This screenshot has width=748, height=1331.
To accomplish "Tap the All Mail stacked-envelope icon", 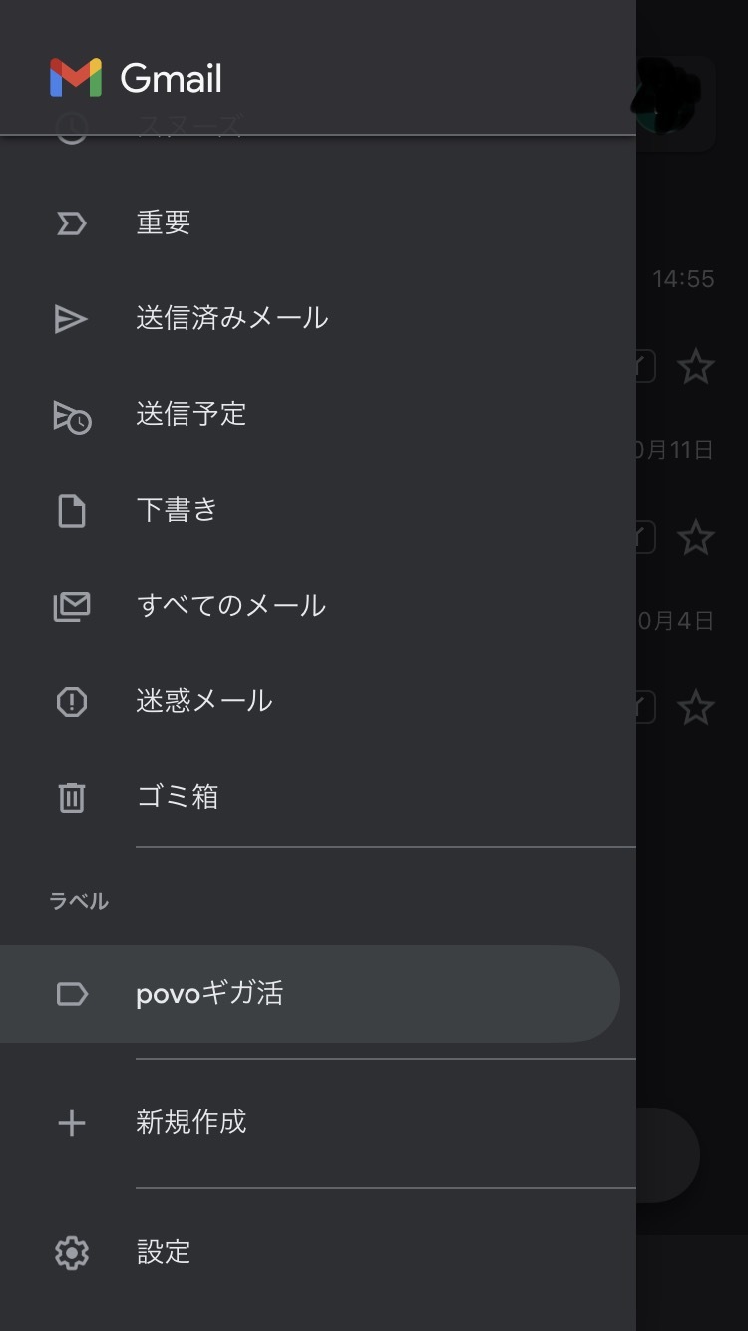I will (71, 606).
